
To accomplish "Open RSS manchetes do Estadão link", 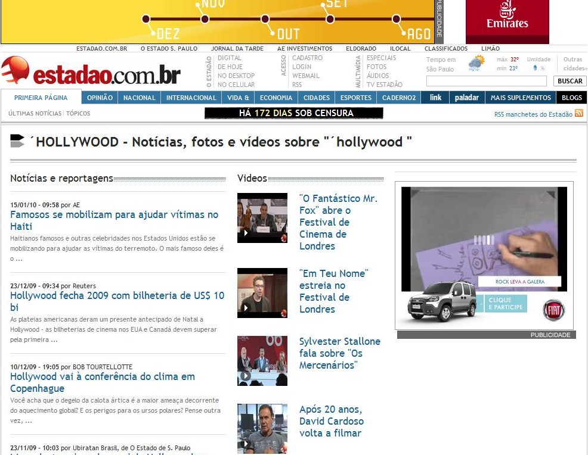I will tap(533, 114).
